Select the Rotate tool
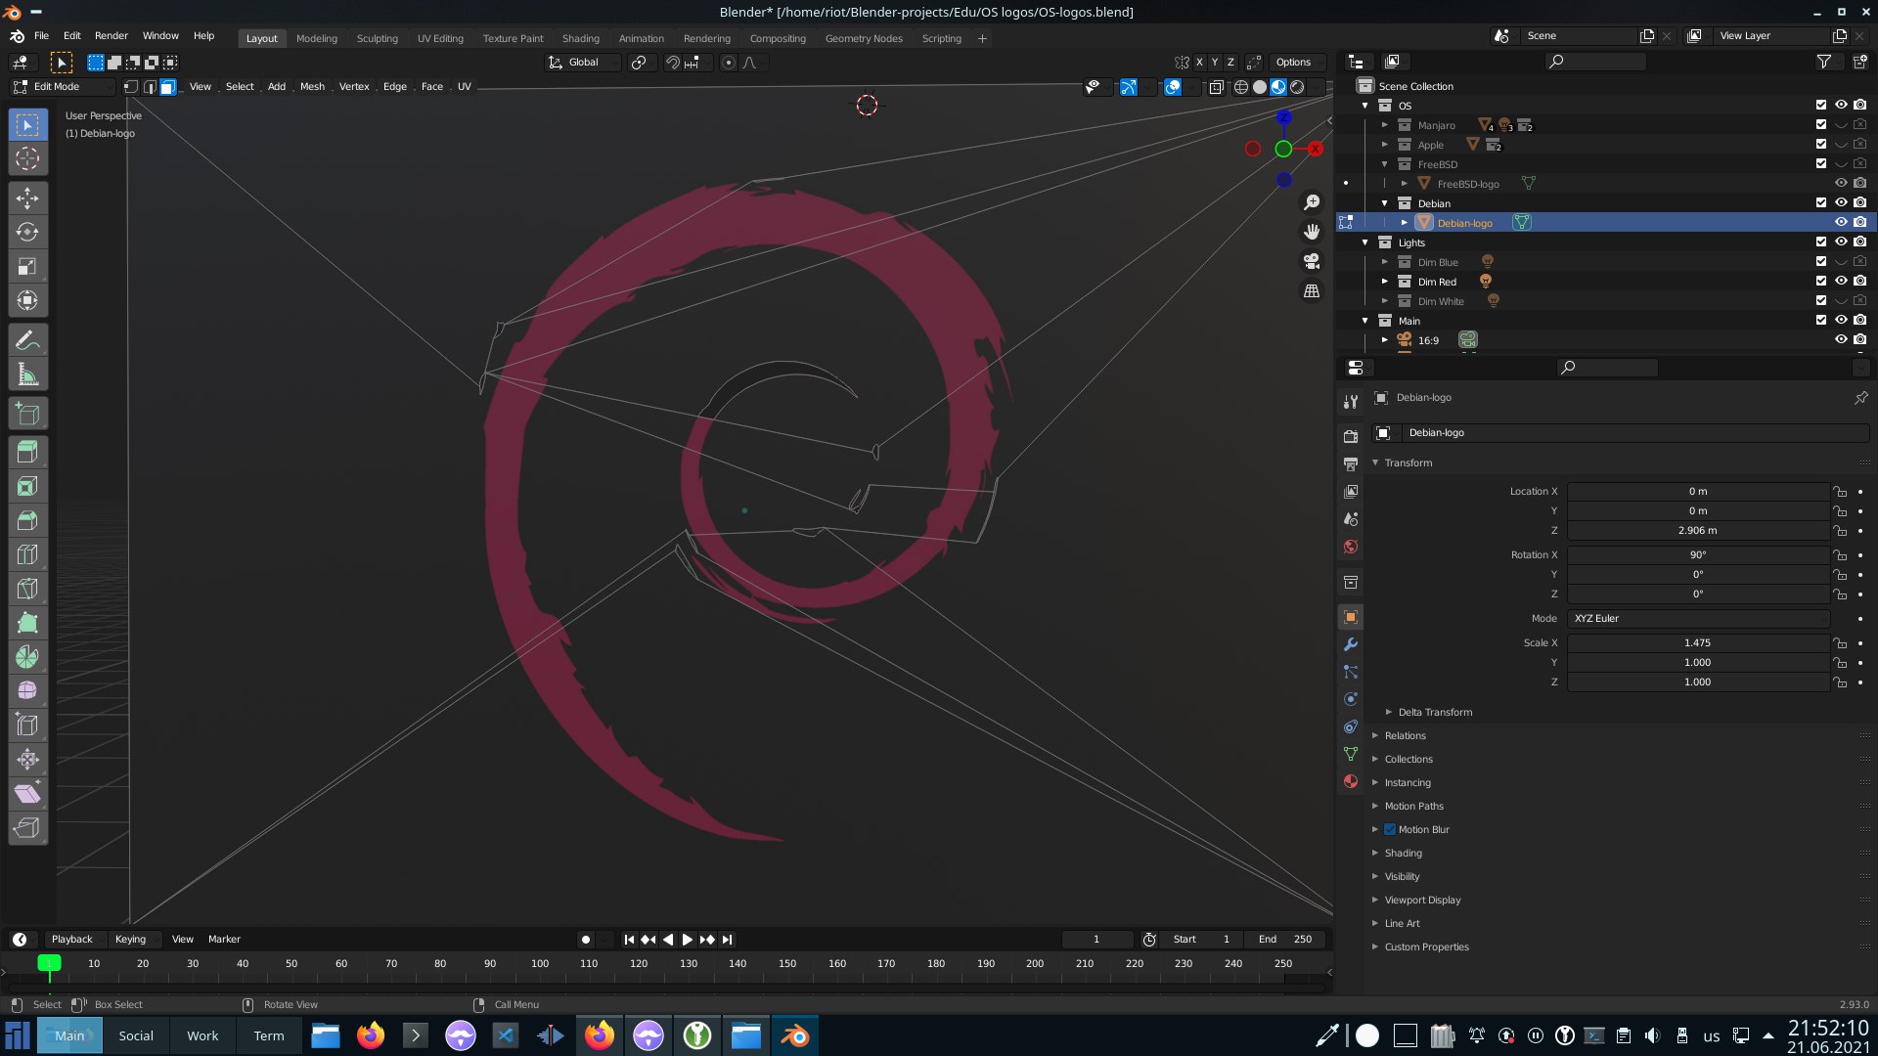The image size is (1878, 1056). pyautogui.click(x=27, y=233)
